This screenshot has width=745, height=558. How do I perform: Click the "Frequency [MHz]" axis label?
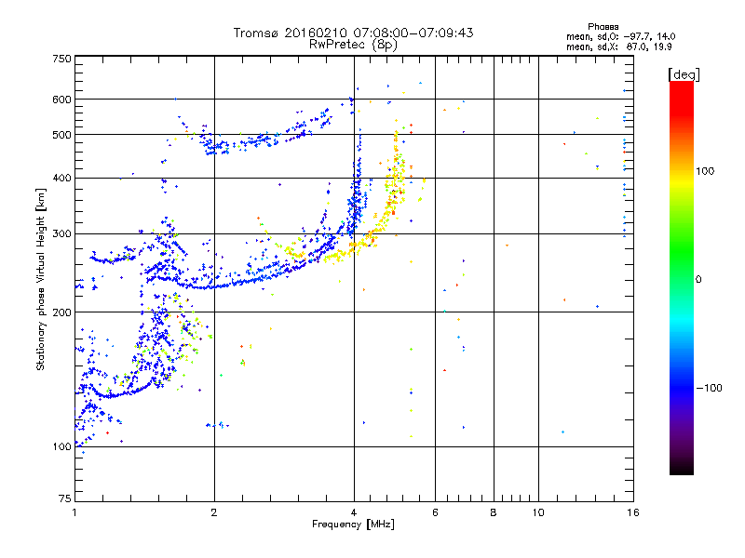[x=353, y=525]
